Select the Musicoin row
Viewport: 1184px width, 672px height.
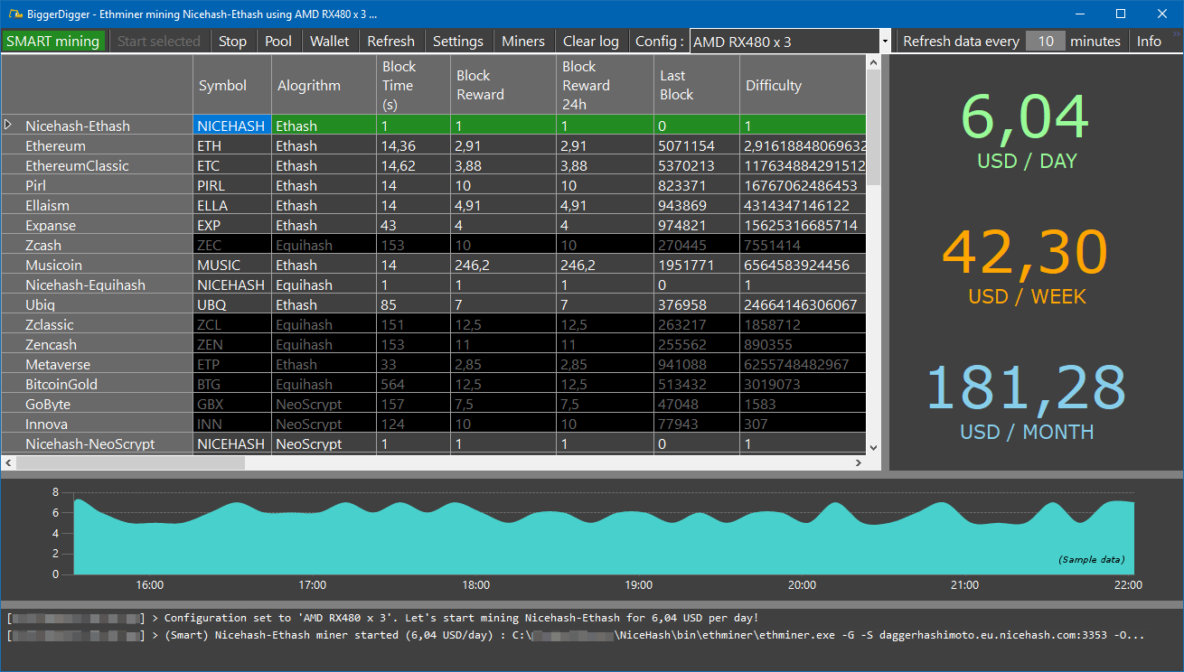click(x=434, y=265)
